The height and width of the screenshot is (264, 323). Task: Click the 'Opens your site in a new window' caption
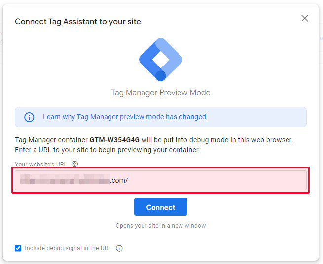coord(161,226)
